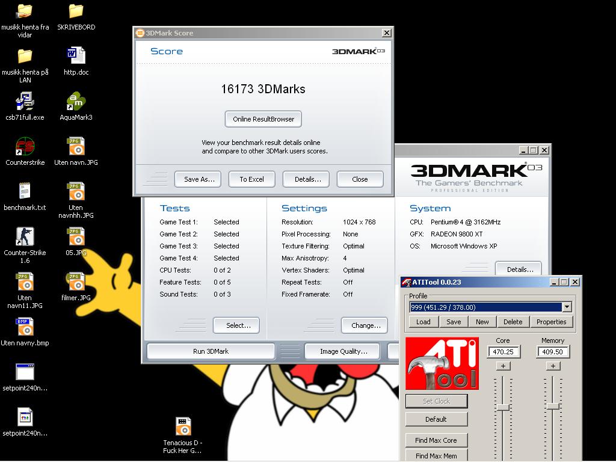This screenshot has width=616, height=462.
Task: Open profile Properties in ATITool
Action: click(551, 322)
